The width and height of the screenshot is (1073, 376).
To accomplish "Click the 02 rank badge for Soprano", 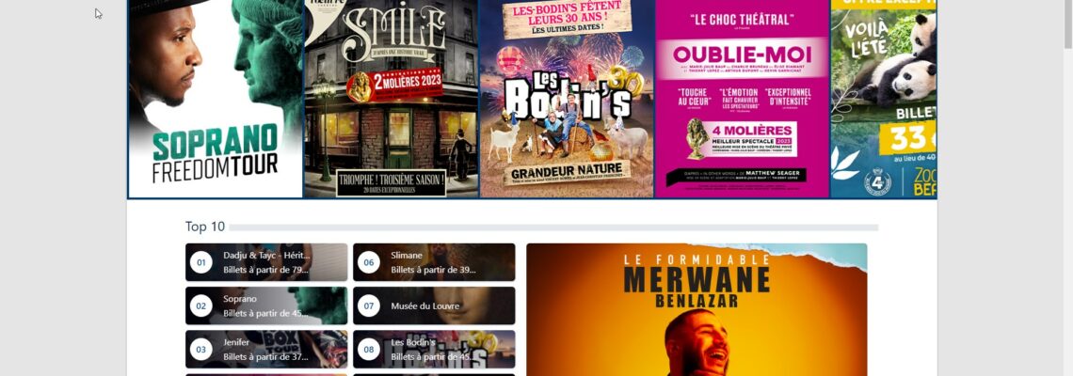I will tap(201, 305).
